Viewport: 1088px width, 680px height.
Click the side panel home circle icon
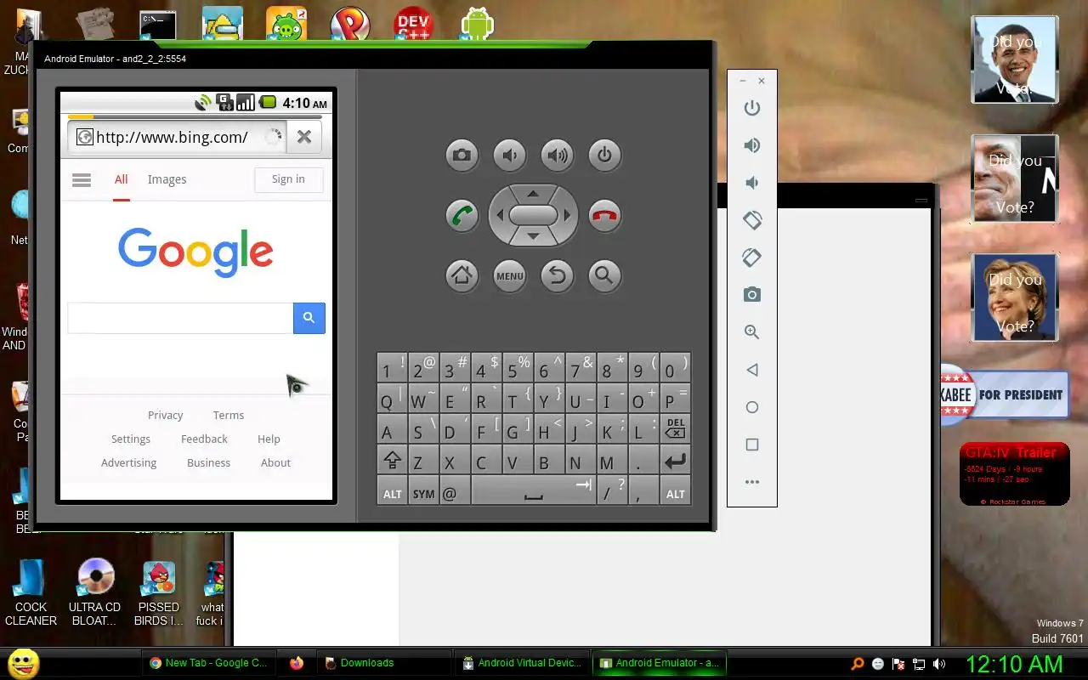(x=751, y=407)
